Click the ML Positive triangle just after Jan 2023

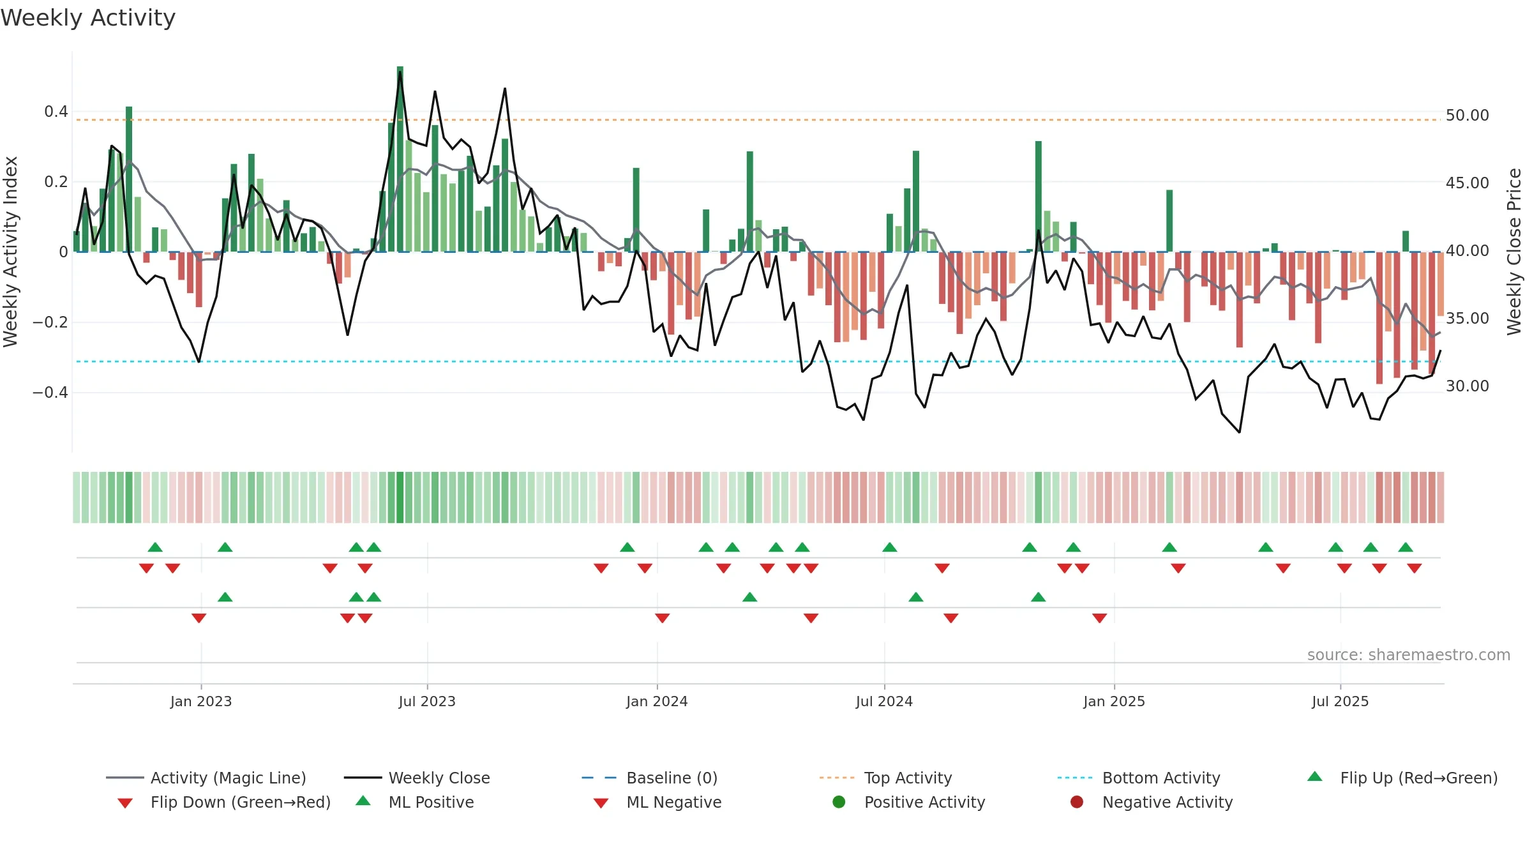click(225, 597)
